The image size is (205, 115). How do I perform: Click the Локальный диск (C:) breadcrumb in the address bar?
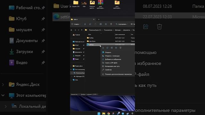click(x=95, y=30)
